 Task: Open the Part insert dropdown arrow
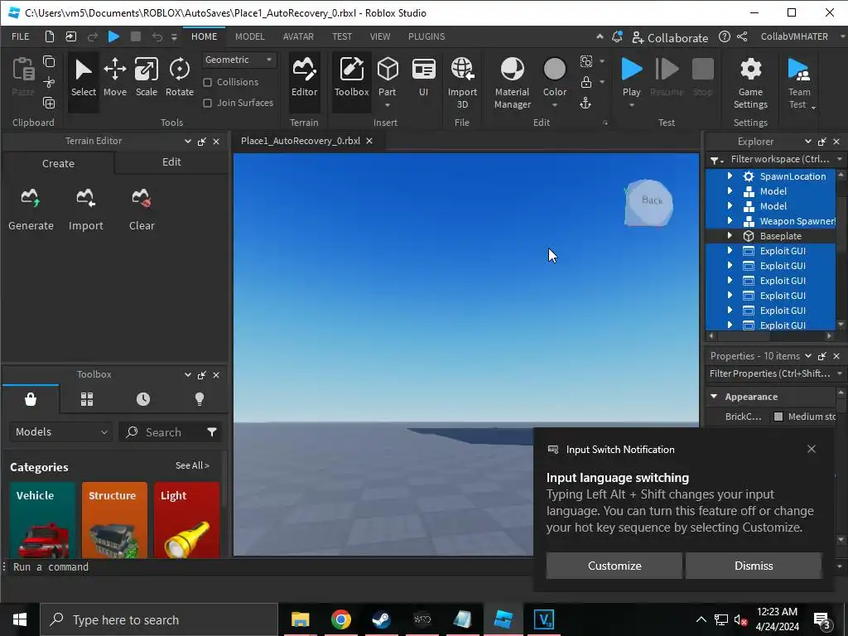coord(388,105)
